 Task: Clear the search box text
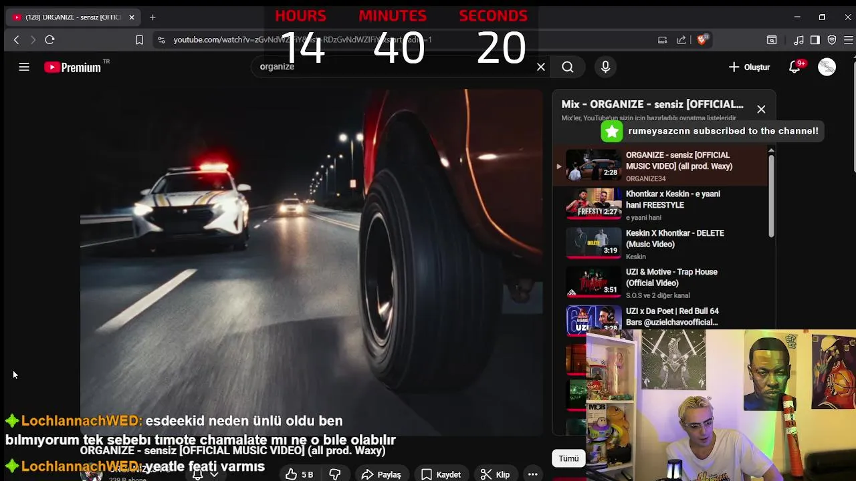(541, 67)
